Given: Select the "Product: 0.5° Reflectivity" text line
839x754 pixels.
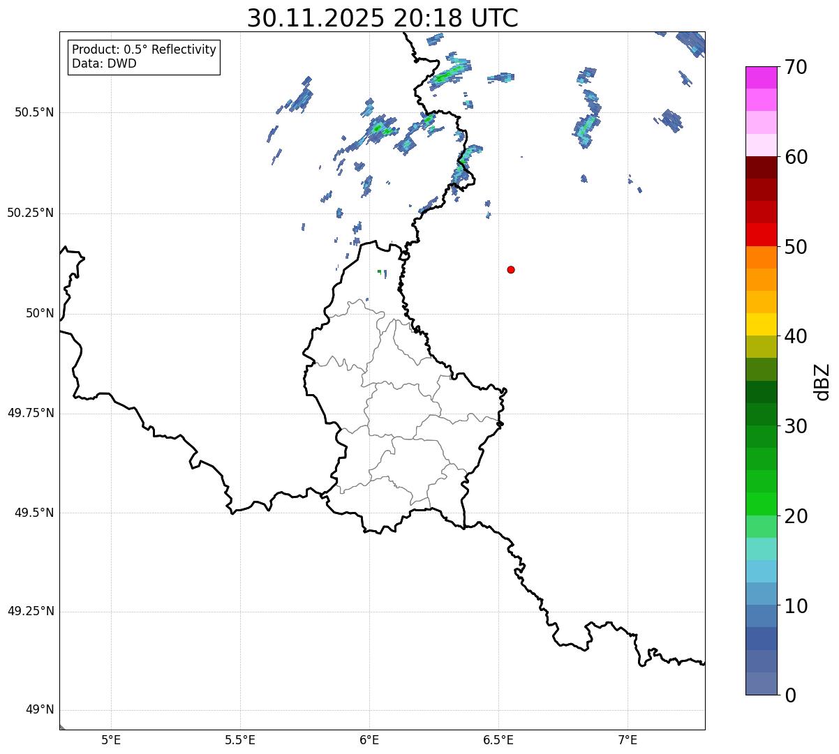Looking at the screenshot, I should [144, 50].
